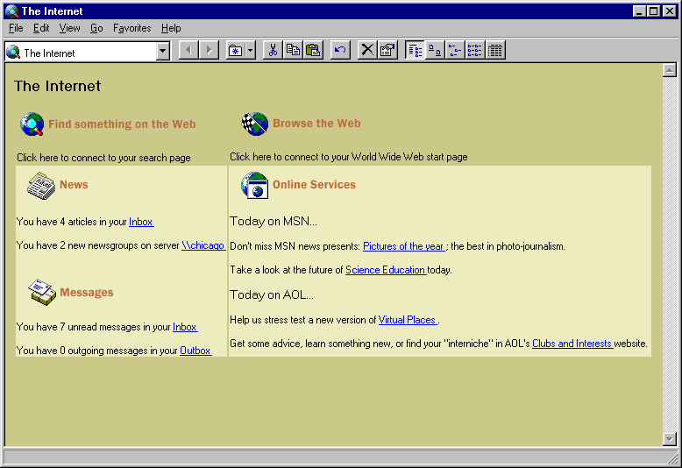Click the globe magnifier search icon

[32, 124]
